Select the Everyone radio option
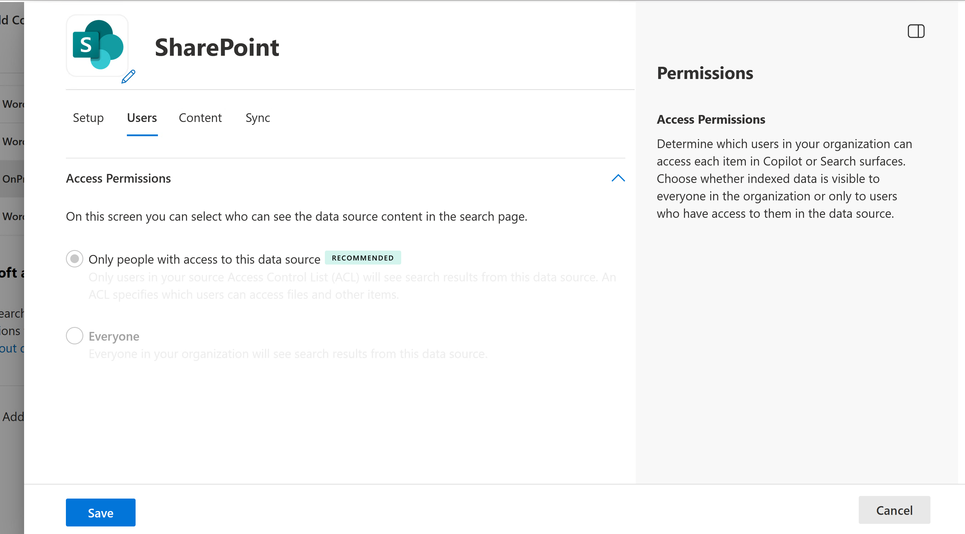The width and height of the screenshot is (965, 534). tap(75, 336)
